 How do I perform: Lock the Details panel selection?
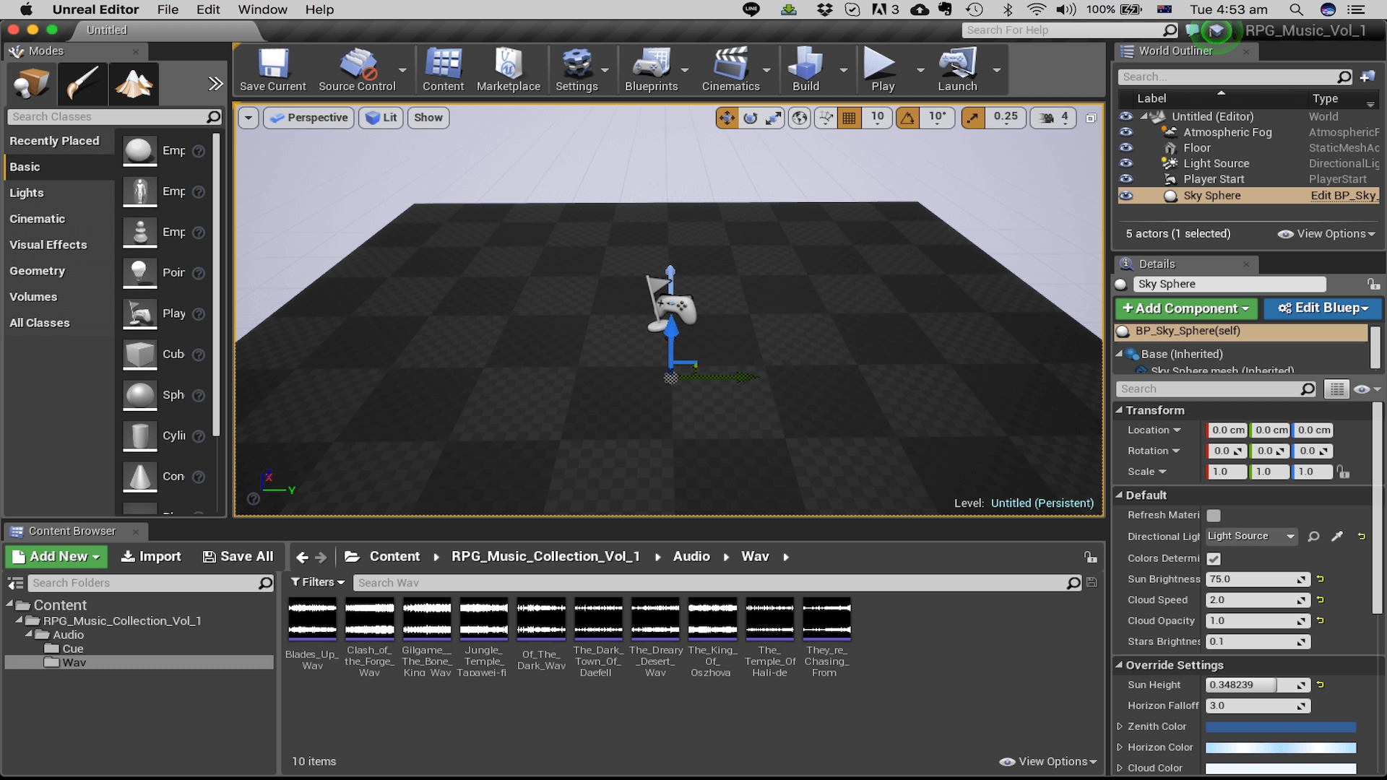(x=1373, y=285)
